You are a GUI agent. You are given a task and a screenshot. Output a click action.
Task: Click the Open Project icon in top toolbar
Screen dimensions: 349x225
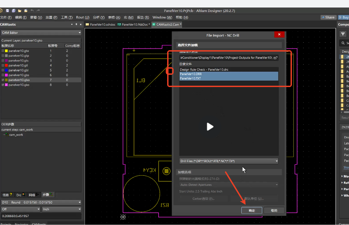(26, 11)
